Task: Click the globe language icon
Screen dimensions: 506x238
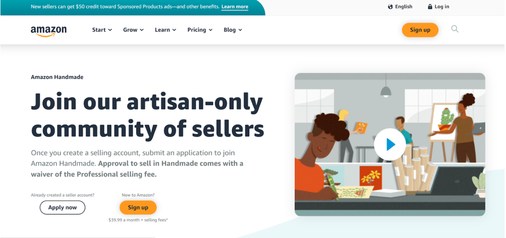Action: tap(390, 7)
